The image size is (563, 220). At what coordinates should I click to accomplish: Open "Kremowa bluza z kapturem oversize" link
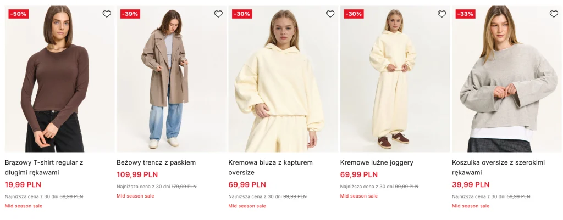tap(270, 167)
